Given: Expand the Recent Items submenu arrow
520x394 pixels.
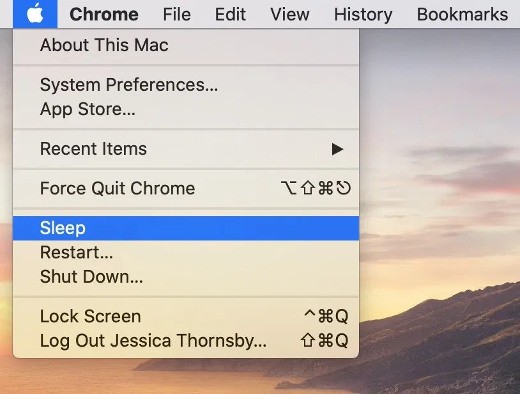Looking at the screenshot, I should pyautogui.click(x=339, y=149).
